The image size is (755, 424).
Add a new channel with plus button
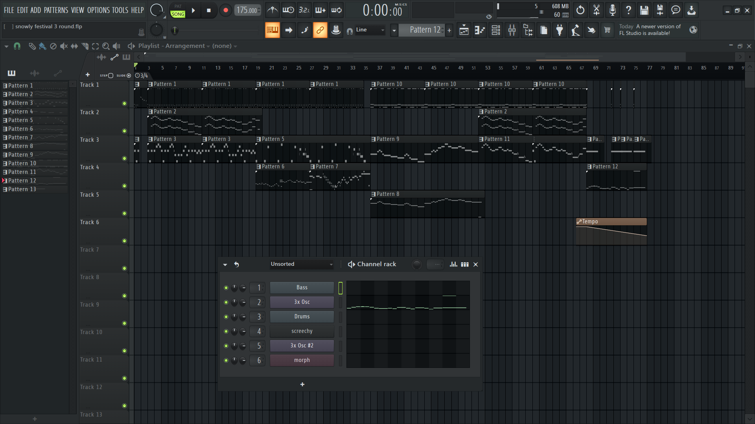(302, 384)
